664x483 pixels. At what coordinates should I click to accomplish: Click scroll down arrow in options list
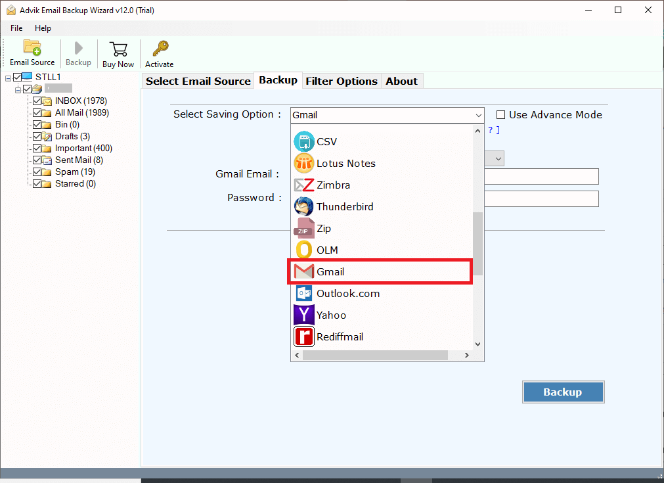tap(477, 344)
